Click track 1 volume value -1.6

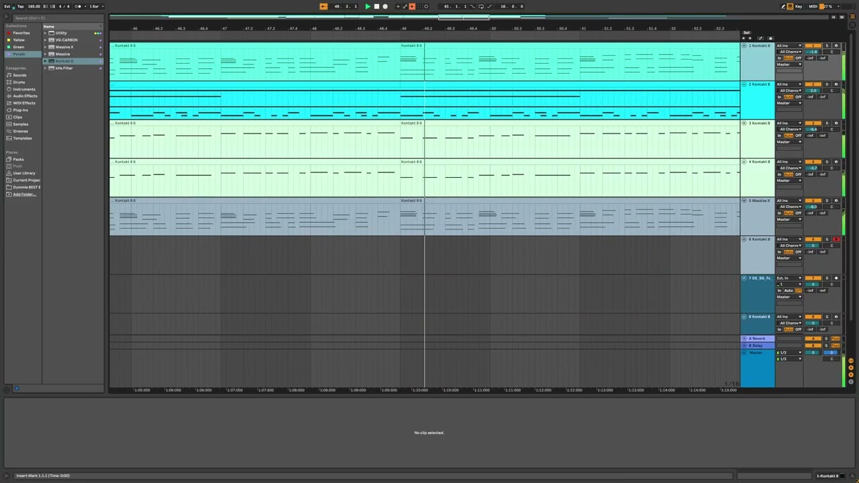pos(813,52)
